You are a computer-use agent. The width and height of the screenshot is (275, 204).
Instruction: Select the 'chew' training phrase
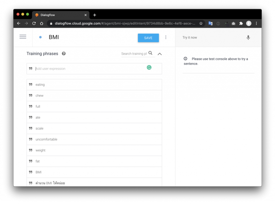pyautogui.click(x=94, y=96)
